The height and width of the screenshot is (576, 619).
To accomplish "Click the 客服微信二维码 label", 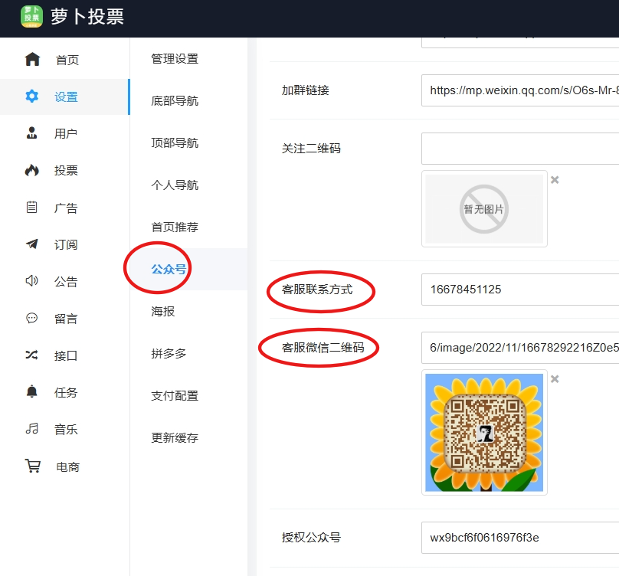I will (x=323, y=348).
